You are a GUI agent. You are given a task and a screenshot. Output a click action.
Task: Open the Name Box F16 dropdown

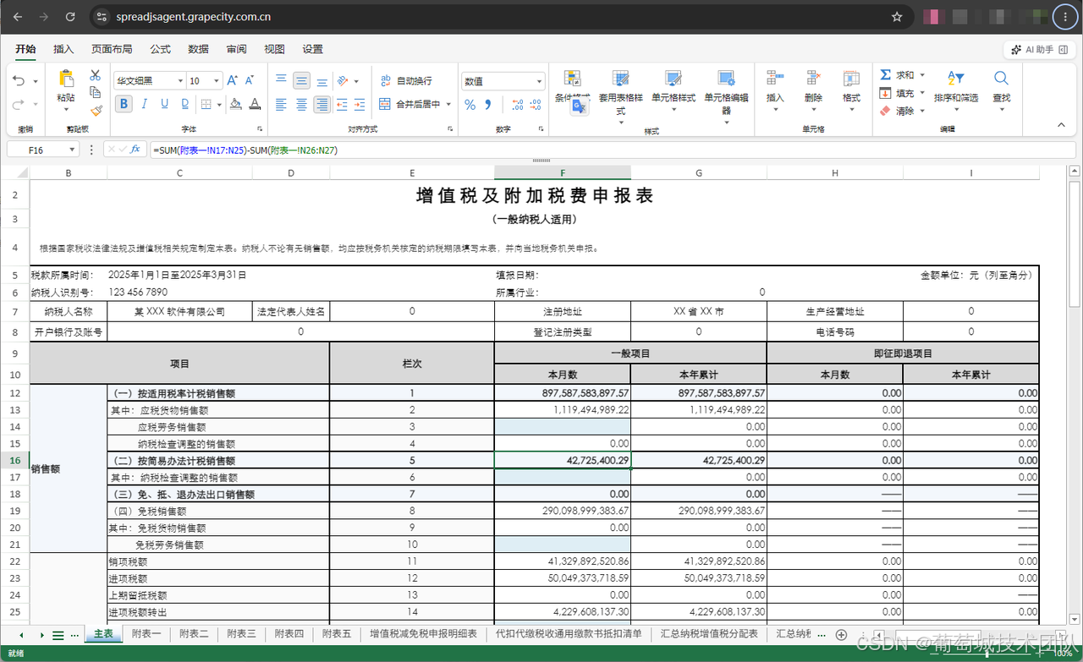[70, 150]
